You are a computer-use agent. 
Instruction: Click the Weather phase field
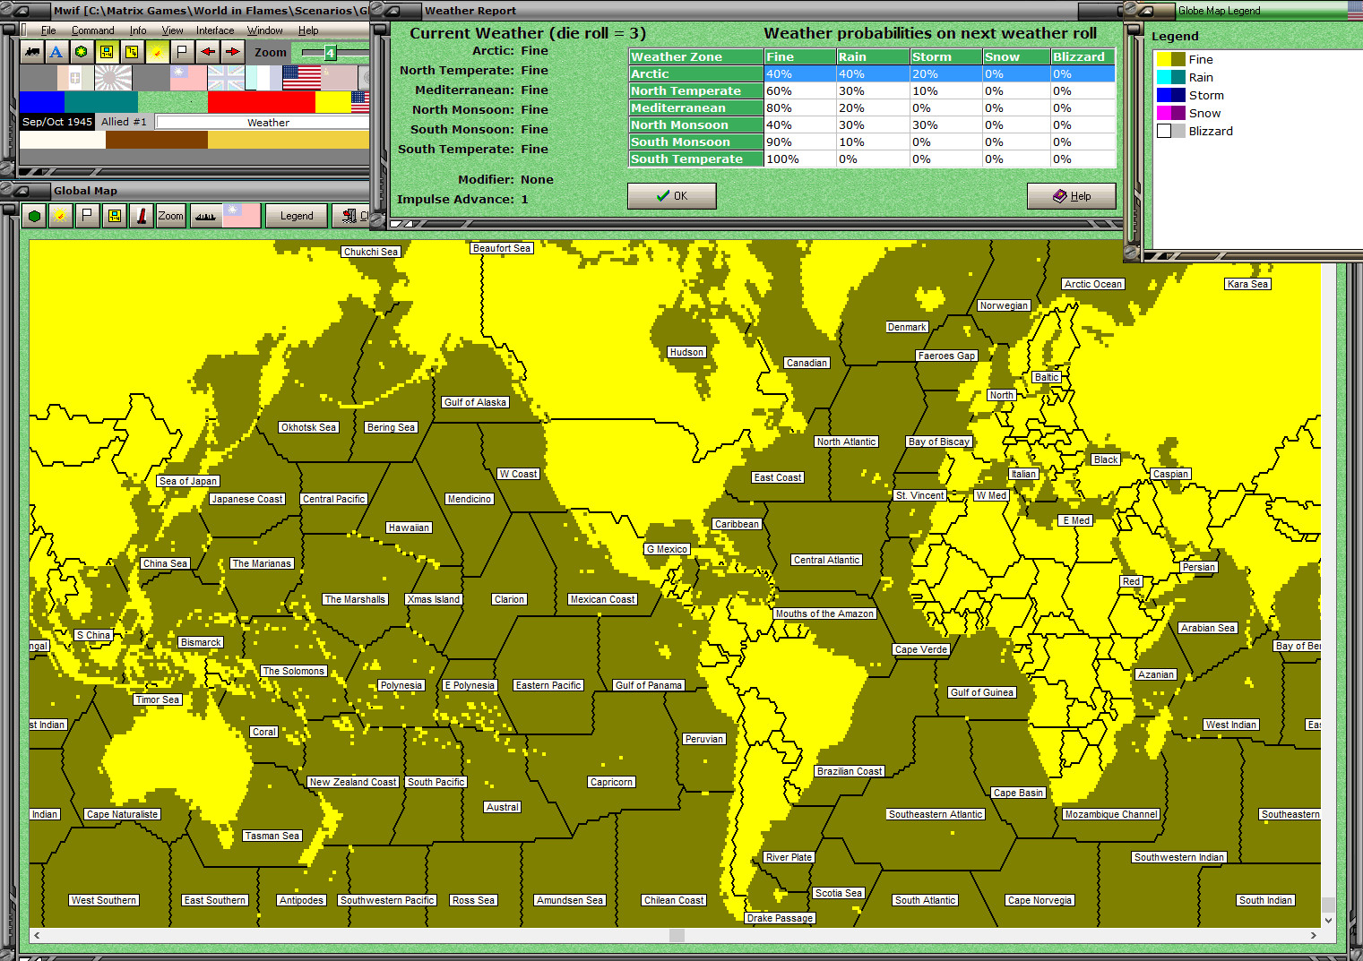(263, 123)
